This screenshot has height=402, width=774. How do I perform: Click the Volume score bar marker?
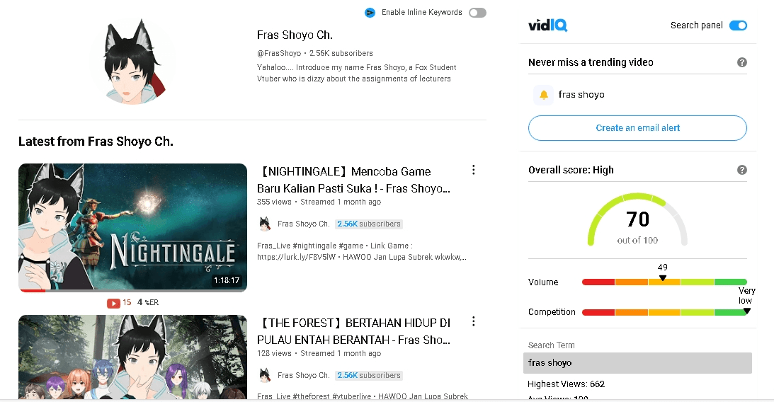663,278
